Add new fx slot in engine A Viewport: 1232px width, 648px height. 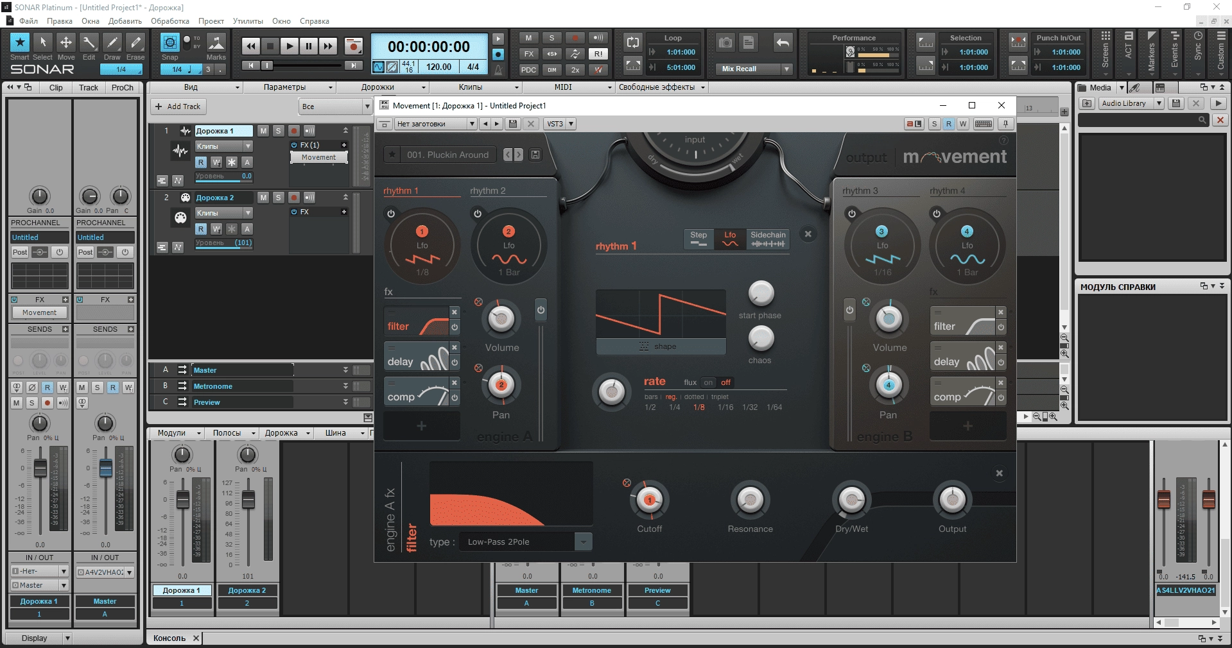point(421,426)
